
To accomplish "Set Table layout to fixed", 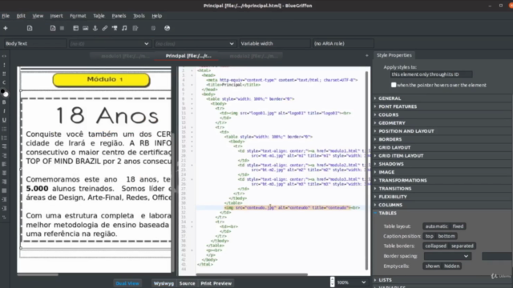I will tap(458, 226).
